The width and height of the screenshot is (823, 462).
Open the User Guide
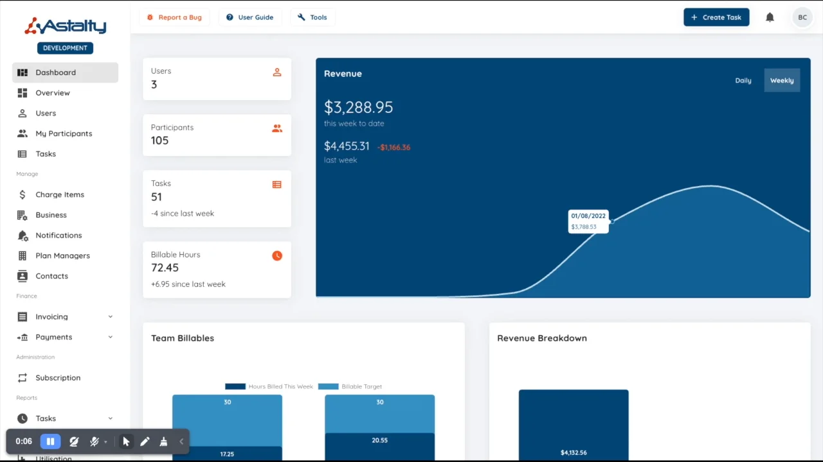pyautogui.click(x=249, y=17)
